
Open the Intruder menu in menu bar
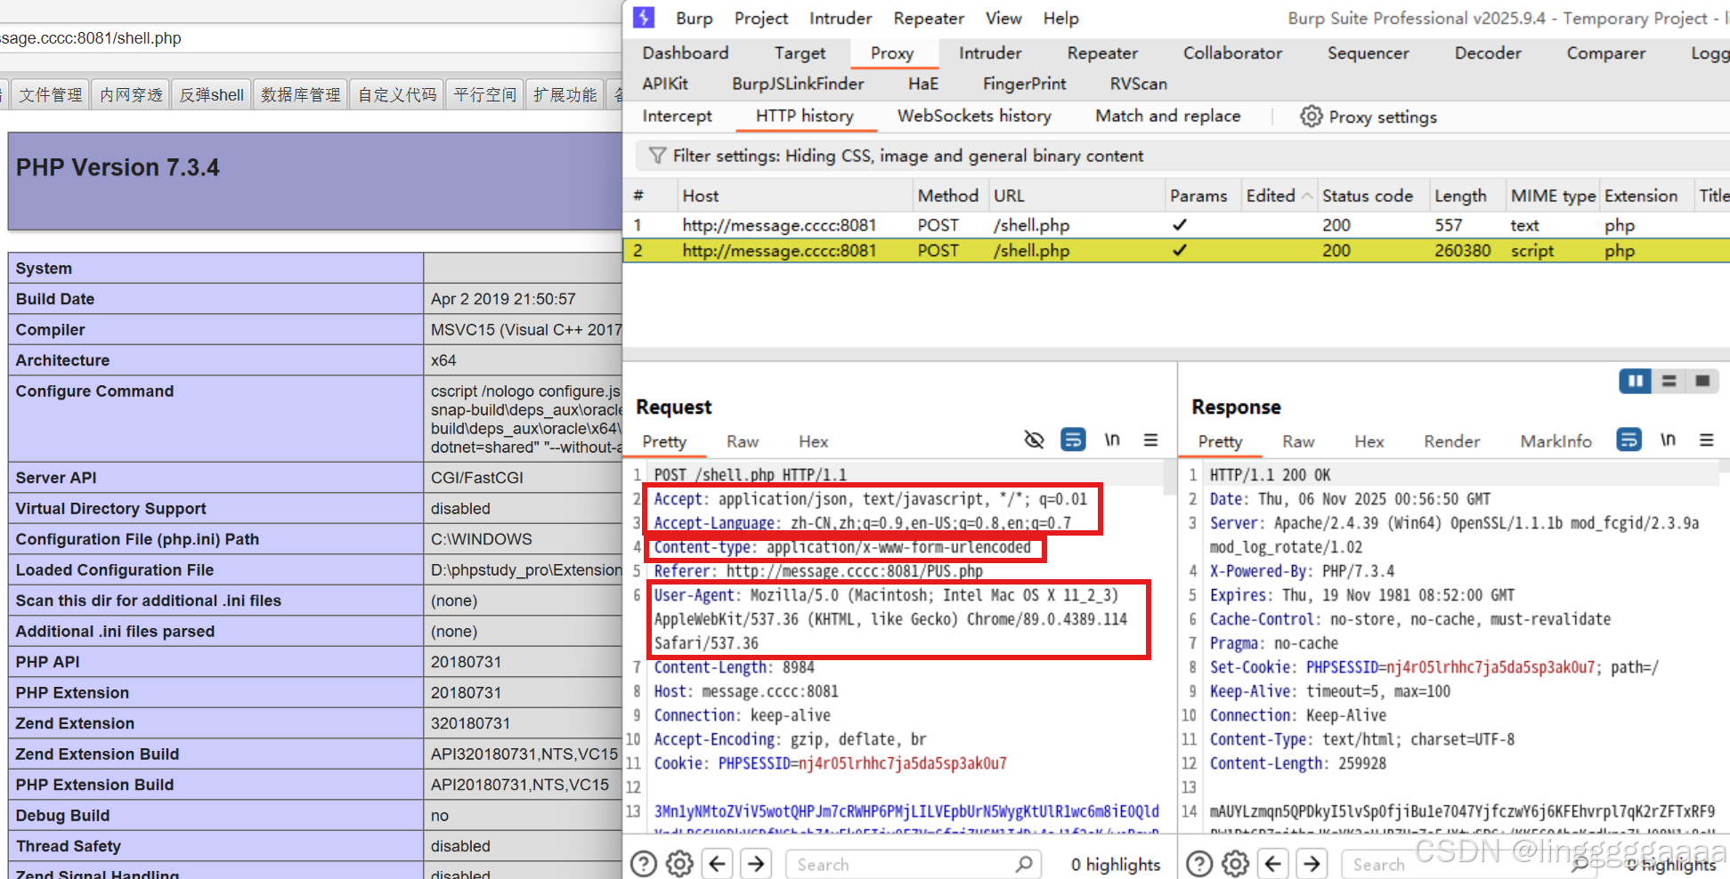pos(841,19)
